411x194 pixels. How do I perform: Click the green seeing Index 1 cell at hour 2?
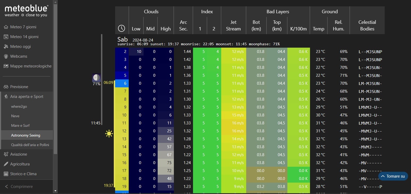tap(200, 52)
